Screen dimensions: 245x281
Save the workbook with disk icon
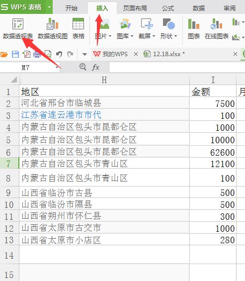[15, 54]
